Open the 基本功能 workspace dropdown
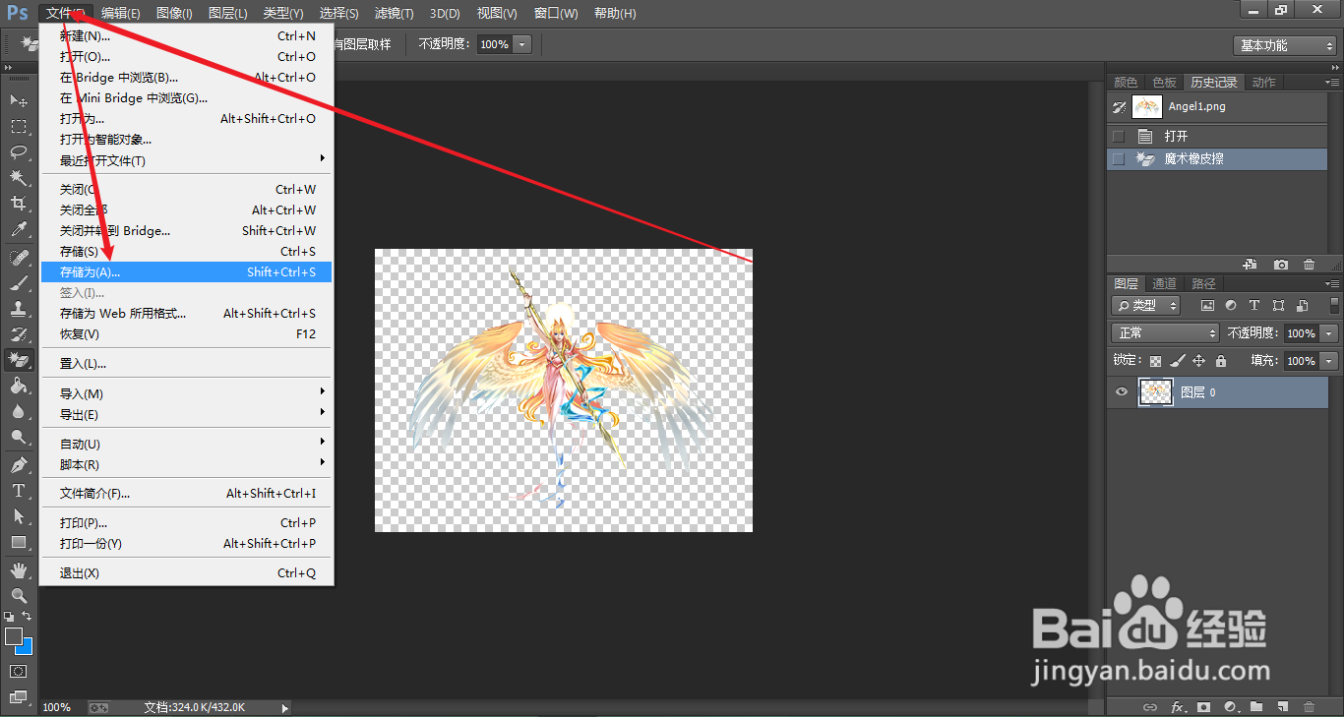 pyautogui.click(x=1285, y=45)
